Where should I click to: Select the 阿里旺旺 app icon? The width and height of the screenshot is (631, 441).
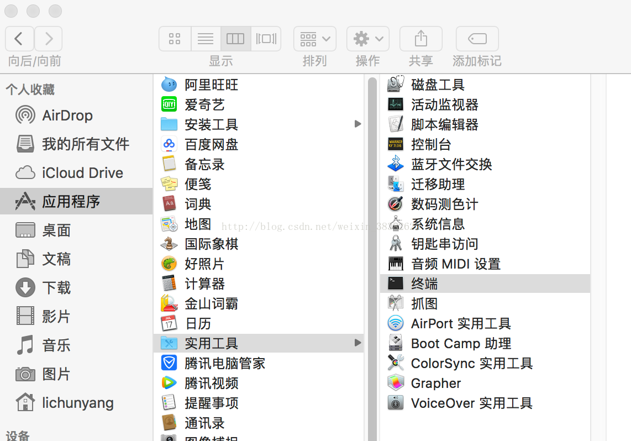169,85
